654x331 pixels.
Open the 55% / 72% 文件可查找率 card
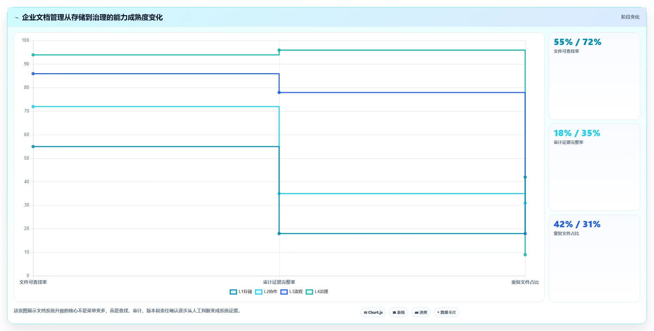[594, 76]
